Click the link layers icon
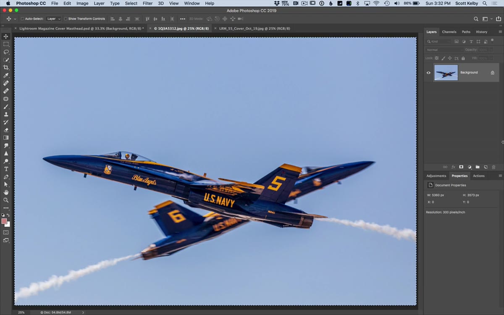This screenshot has height=315, width=504. [445, 167]
